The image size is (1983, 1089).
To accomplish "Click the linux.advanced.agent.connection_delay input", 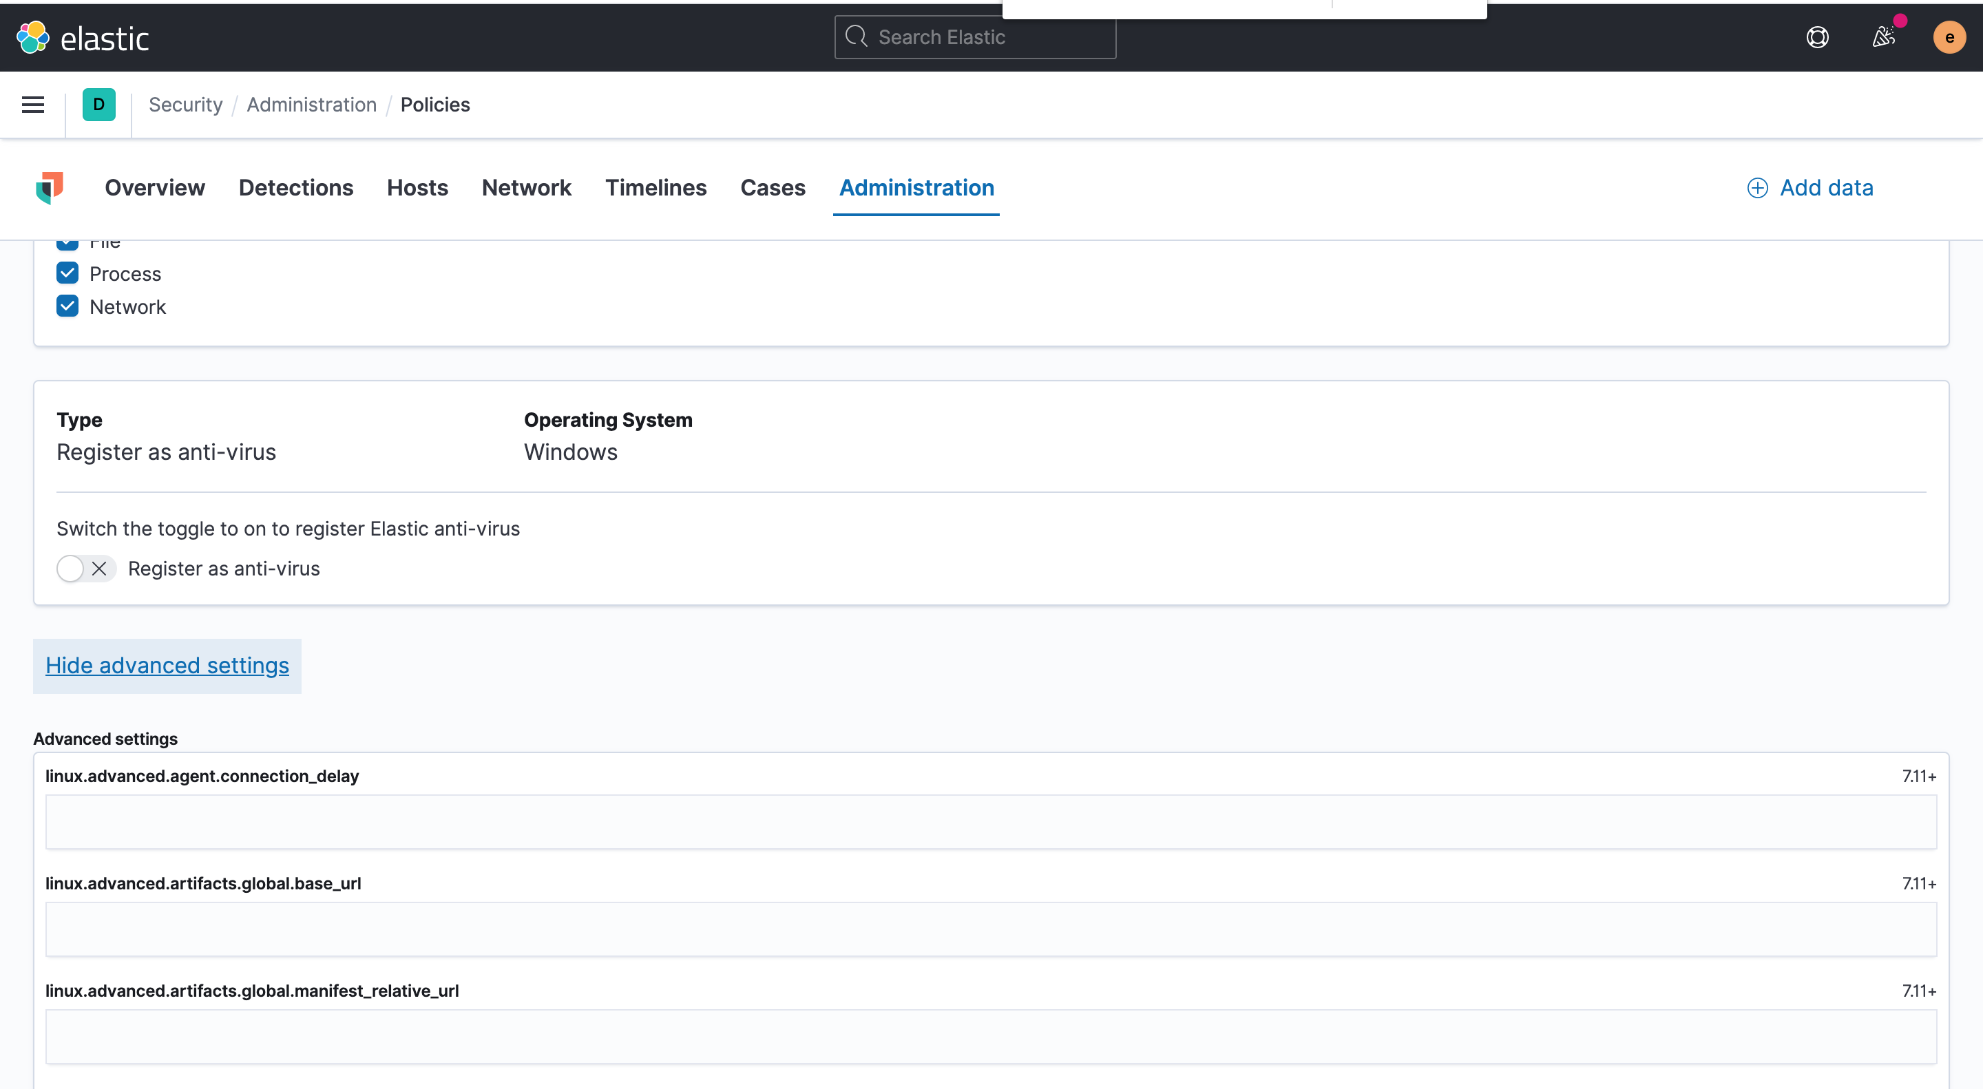I will pos(990,822).
